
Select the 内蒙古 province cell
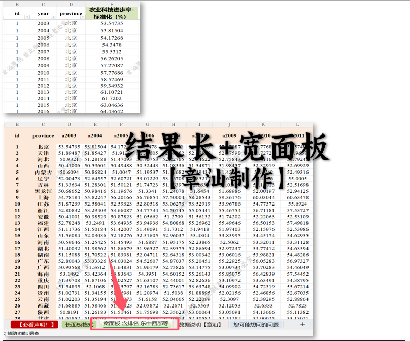click(x=43, y=173)
